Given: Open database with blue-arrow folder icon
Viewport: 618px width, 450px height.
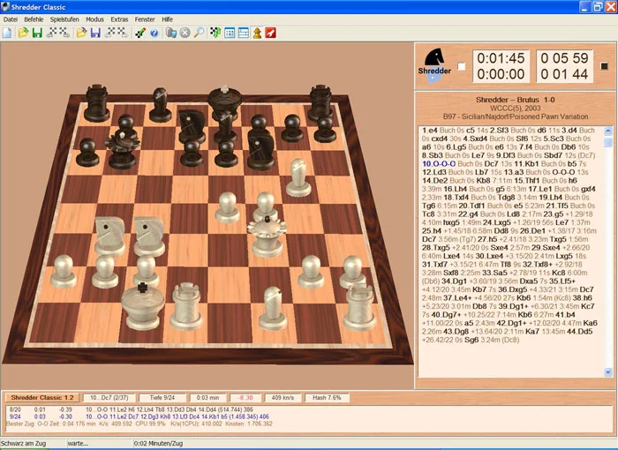Looking at the screenshot, I should (x=81, y=33).
